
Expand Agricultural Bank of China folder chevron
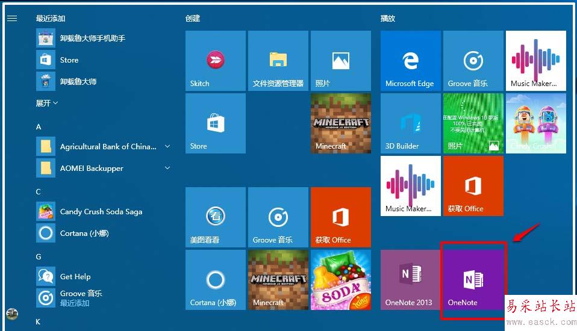point(167,146)
